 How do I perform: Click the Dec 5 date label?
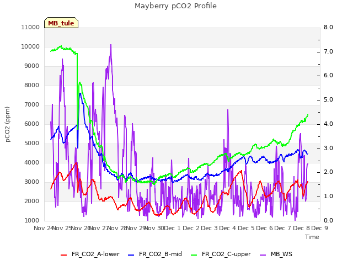pyautogui.click(x=246, y=228)
